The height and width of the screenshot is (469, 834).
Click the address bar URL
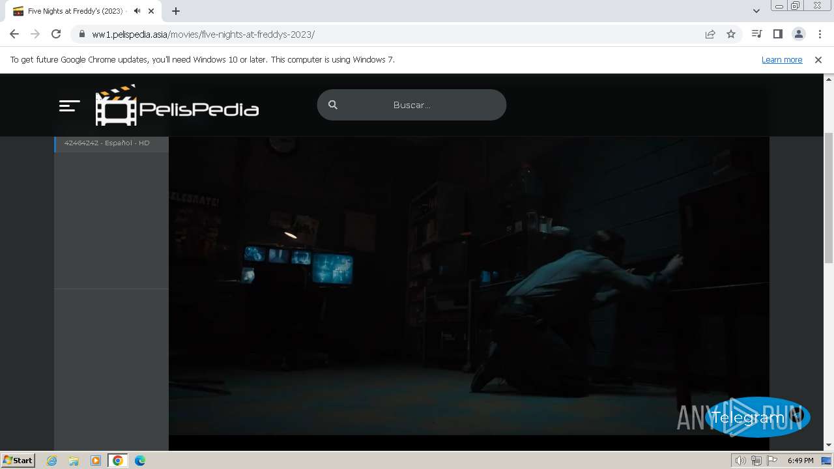[x=203, y=35]
